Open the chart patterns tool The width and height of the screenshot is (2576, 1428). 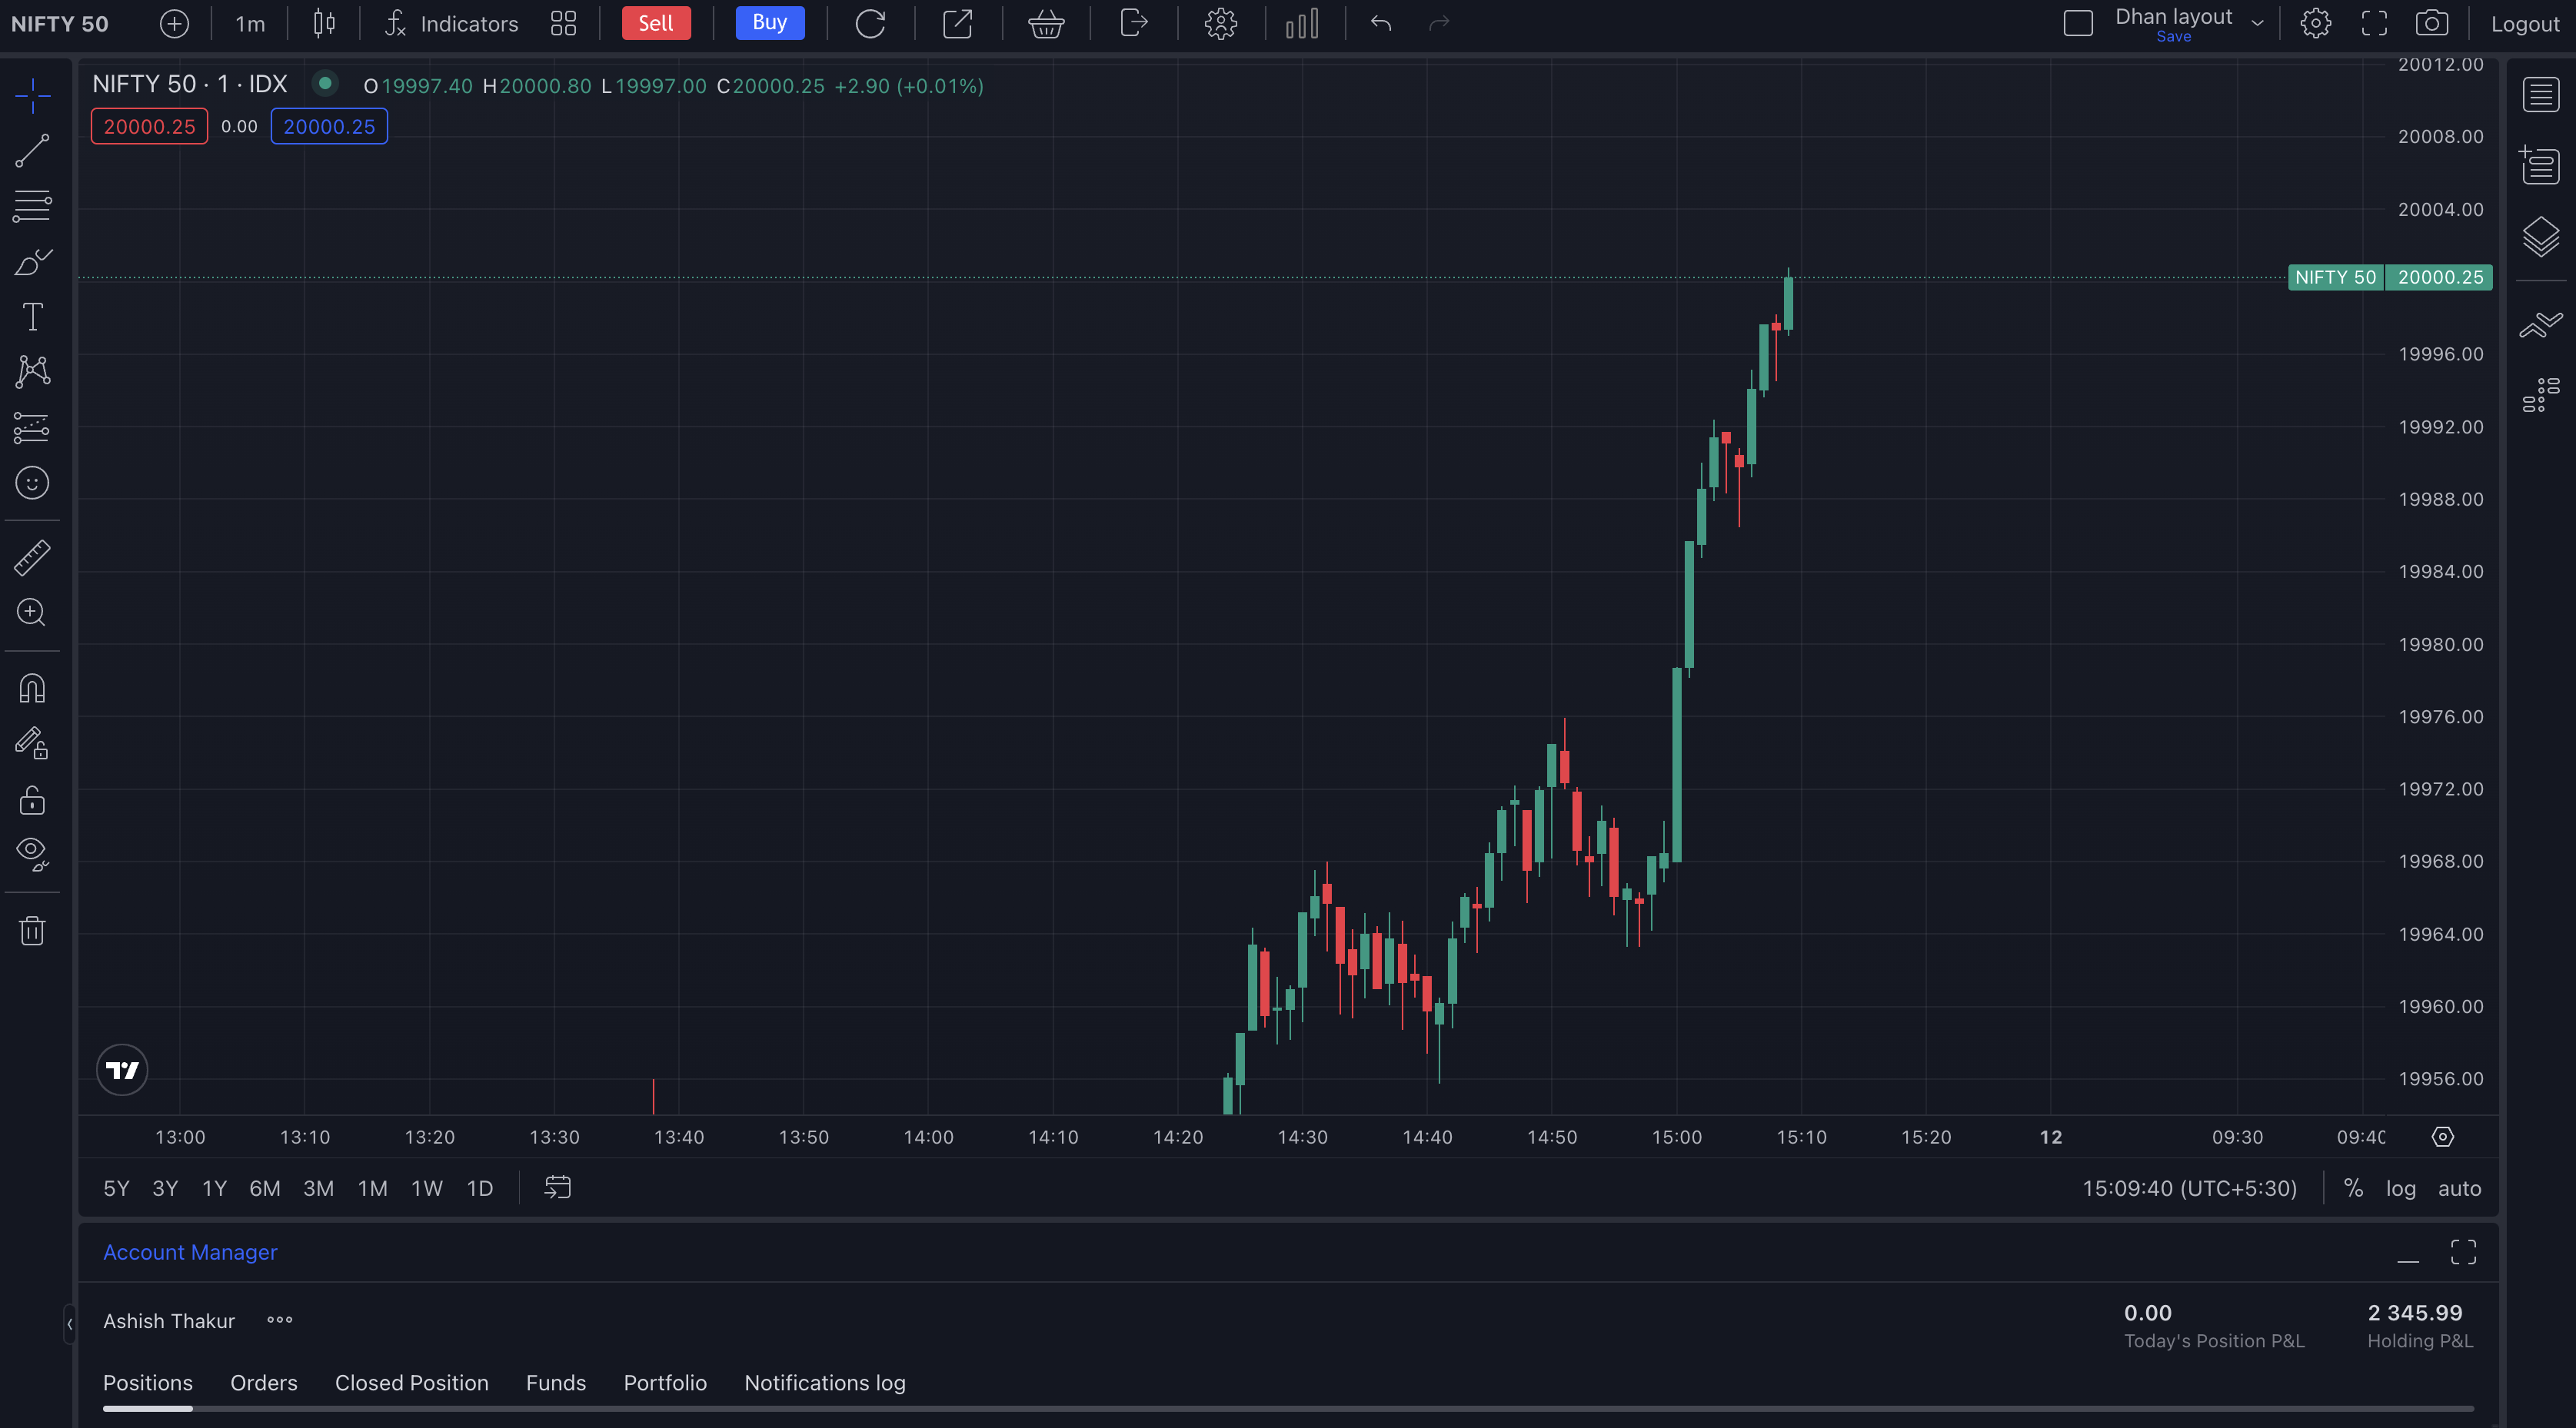[32, 372]
